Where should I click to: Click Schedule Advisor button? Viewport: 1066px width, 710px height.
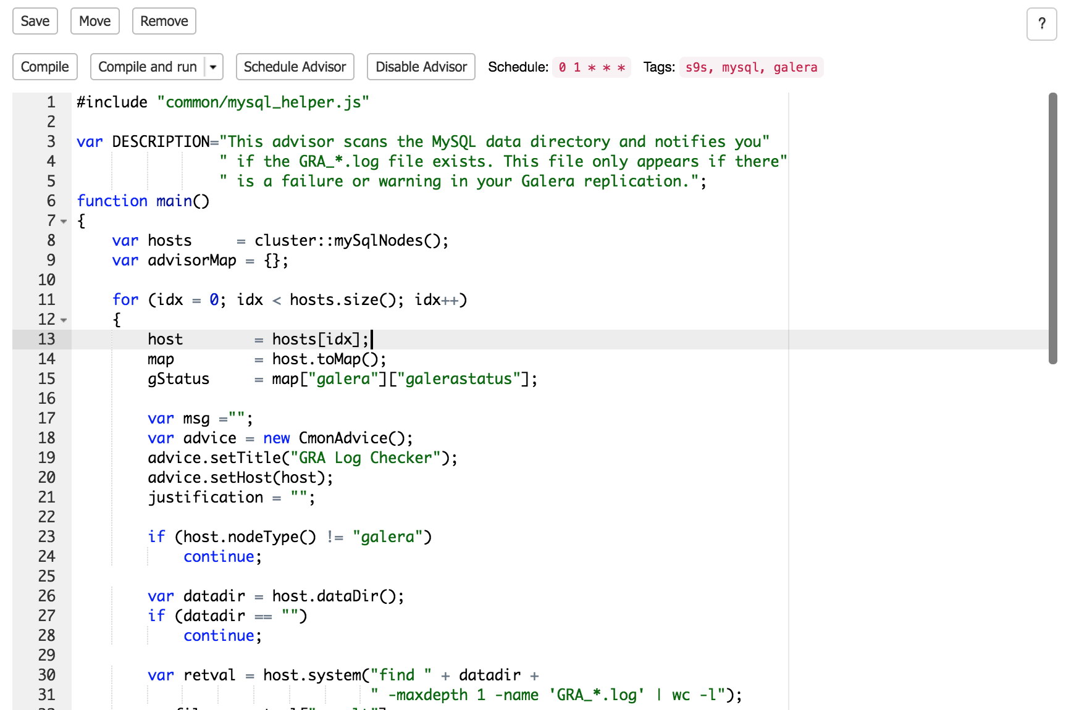[x=295, y=67]
